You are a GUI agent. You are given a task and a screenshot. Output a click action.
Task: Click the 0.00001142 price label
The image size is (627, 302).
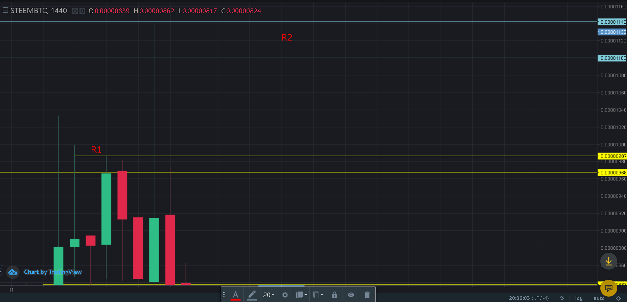click(613, 22)
